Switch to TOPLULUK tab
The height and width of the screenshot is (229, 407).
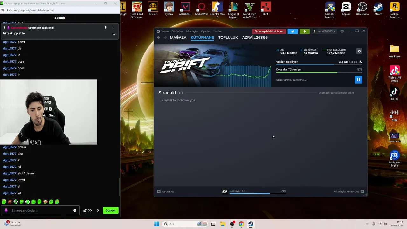[228, 38]
